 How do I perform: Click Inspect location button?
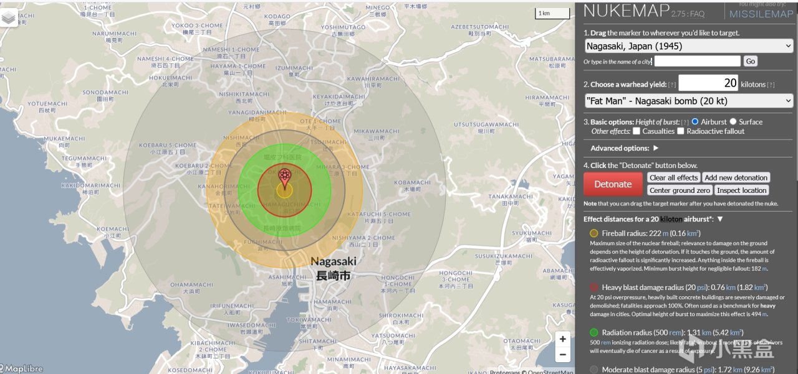click(x=741, y=190)
